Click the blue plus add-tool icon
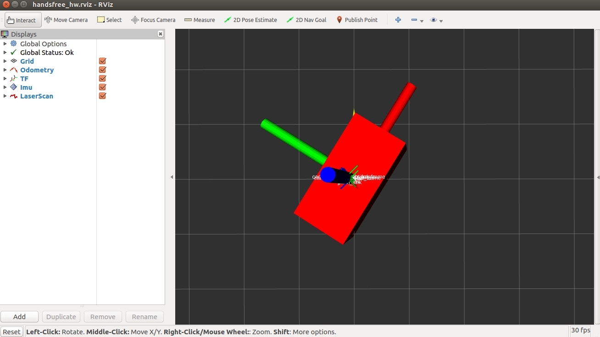The width and height of the screenshot is (600, 337). [398, 20]
